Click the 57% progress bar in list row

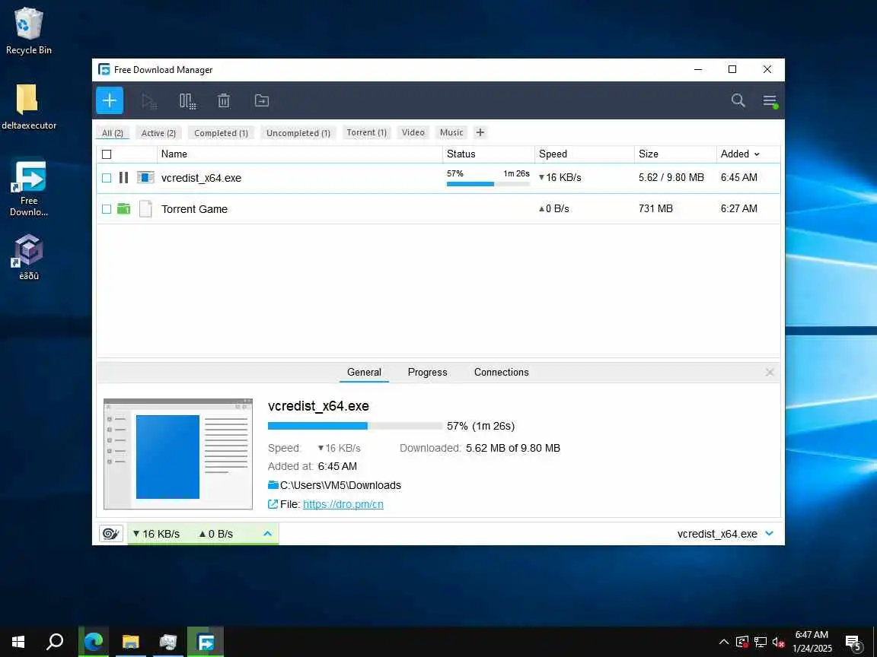click(x=488, y=184)
